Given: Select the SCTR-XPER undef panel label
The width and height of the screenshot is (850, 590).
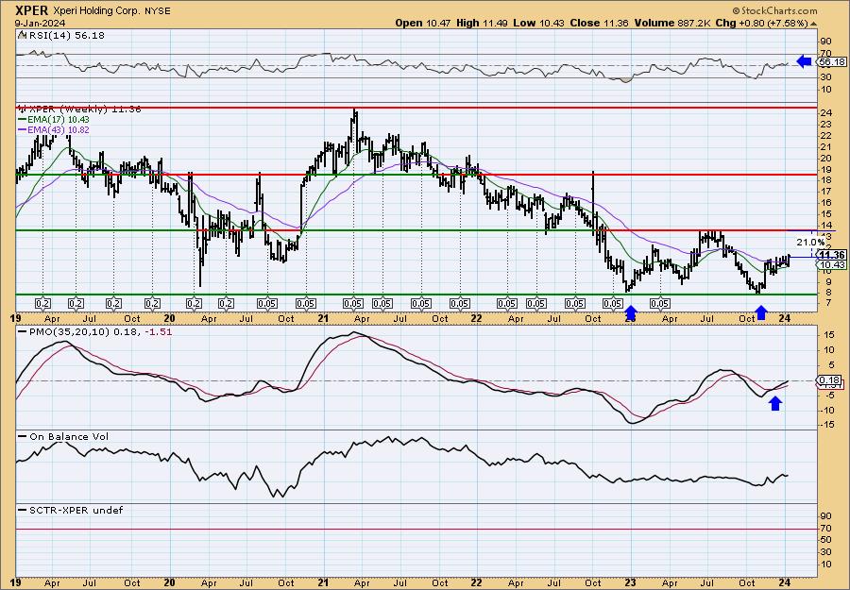Looking at the screenshot, I should 76,511.
